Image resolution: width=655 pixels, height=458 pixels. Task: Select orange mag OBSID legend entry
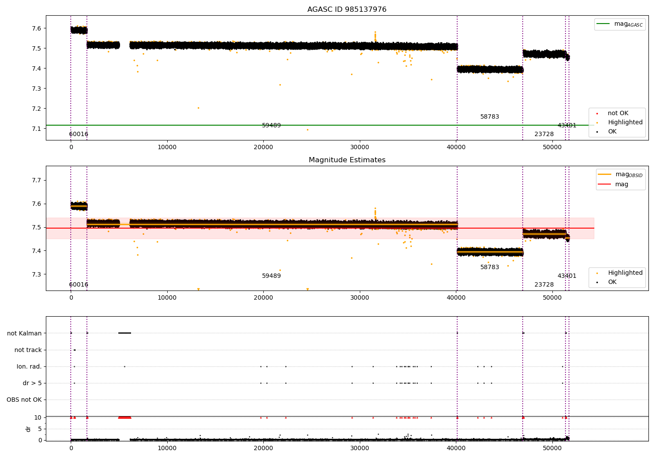[x=621, y=174]
